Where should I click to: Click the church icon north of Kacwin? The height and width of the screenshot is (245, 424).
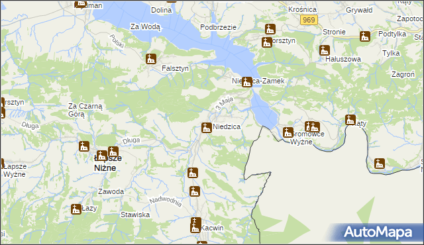click(x=194, y=191)
